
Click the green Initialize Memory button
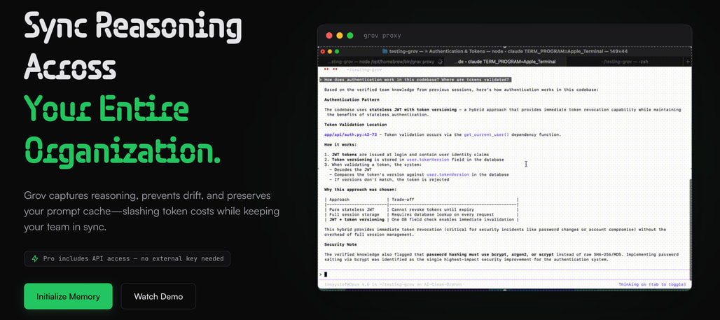tap(68, 296)
